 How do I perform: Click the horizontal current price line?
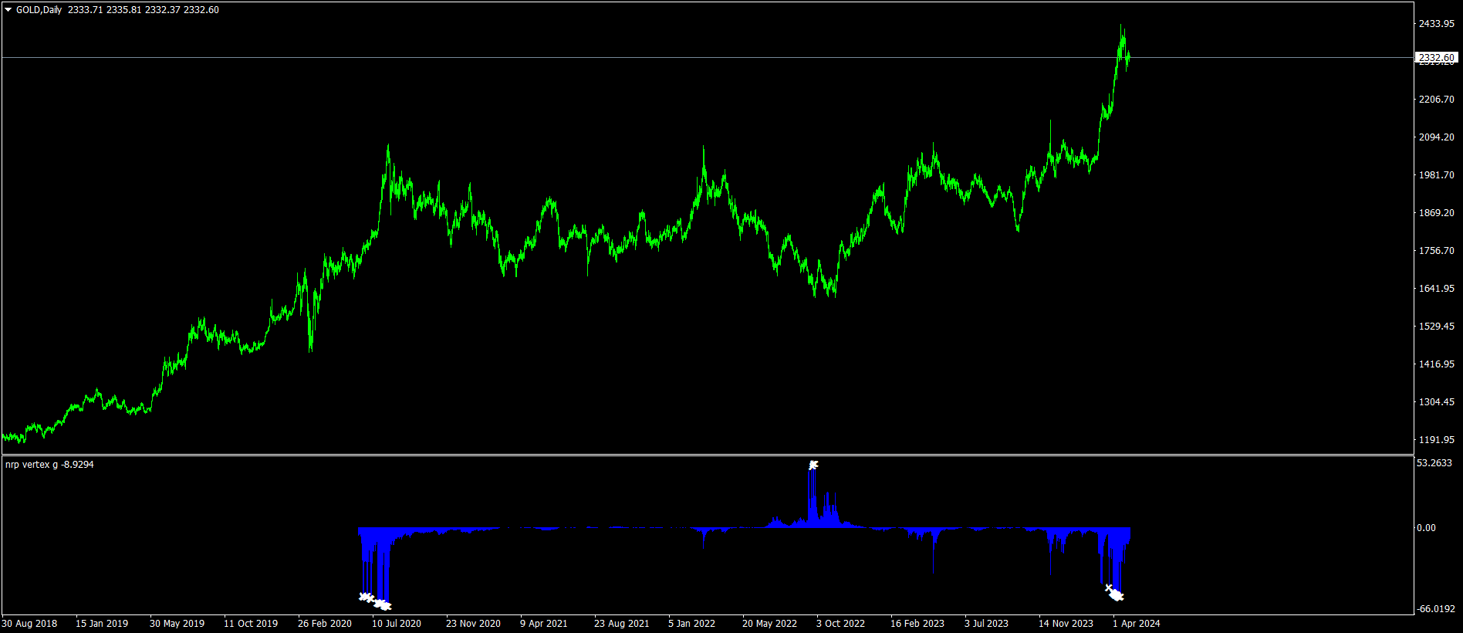[x=708, y=58]
